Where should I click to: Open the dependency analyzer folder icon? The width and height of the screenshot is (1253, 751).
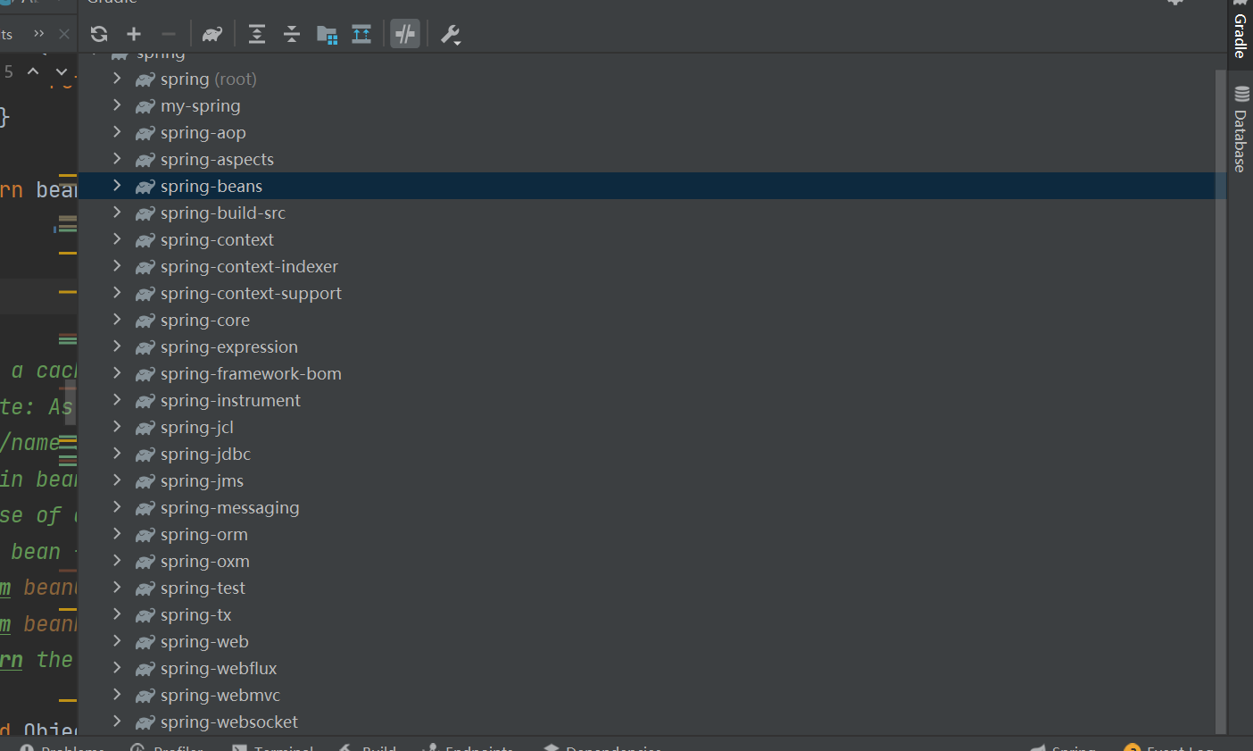(327, 34)
